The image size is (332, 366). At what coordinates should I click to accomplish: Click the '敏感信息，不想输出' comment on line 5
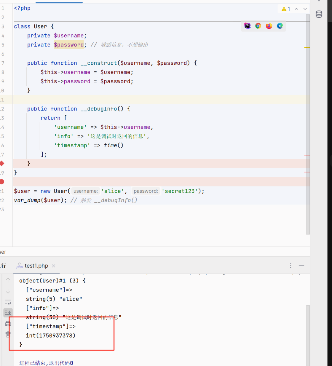pos(124,45)
